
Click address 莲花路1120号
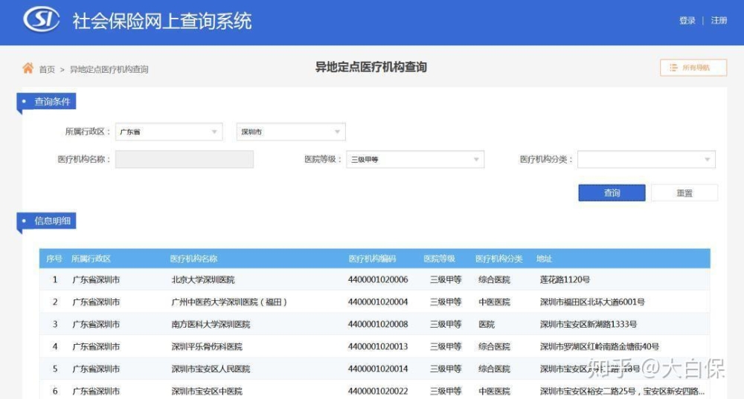coord(565,279)
